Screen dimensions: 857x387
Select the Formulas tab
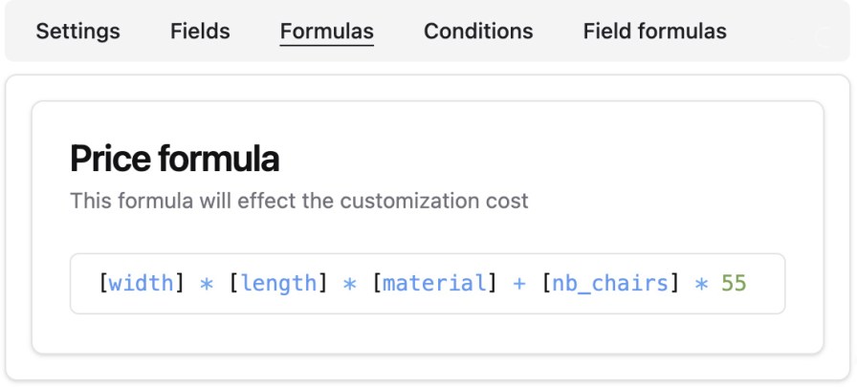327,32
